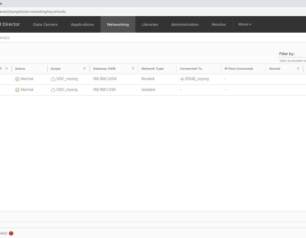Click the cloud icon beside VDC_myorg in the Isolated row
306x238 pixels.
coord(53,90)
